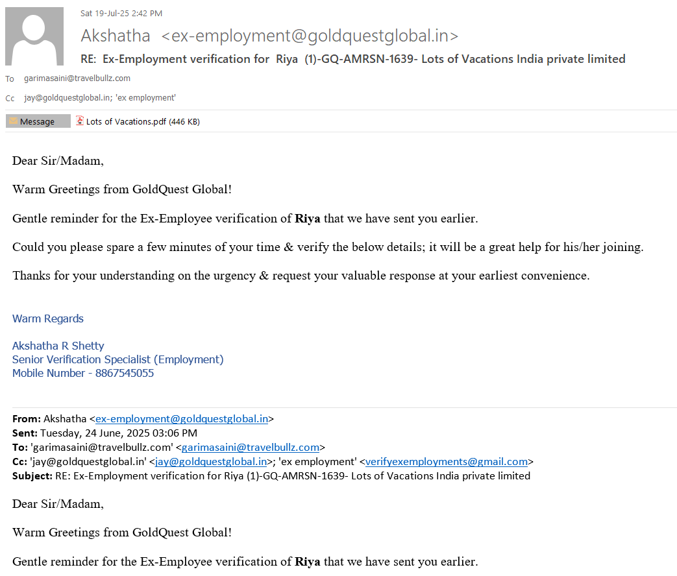Click the bold name Riya in first reminder
This screenshot has width=677, height=576.
click(308, 219)
